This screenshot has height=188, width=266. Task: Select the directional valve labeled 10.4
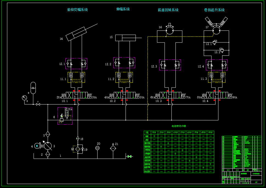point(217,95)
